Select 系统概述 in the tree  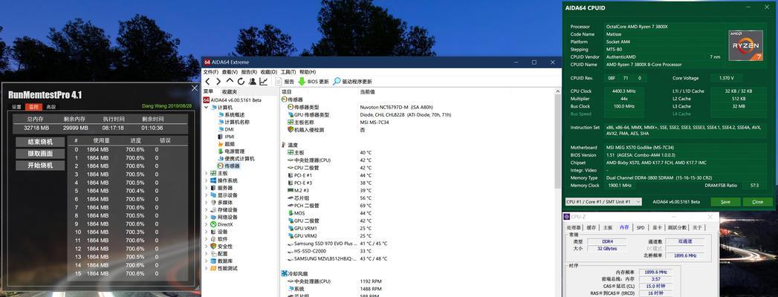pyautogui.click(x=230, y=114)
